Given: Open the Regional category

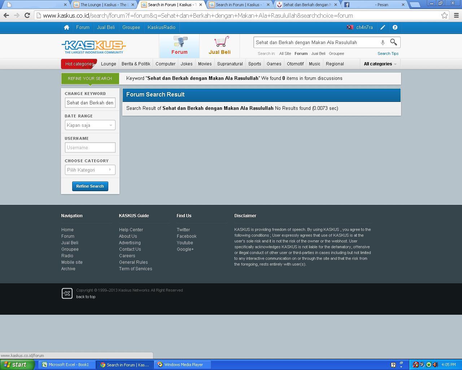Looking at the screenshot, I should (335, 64).
